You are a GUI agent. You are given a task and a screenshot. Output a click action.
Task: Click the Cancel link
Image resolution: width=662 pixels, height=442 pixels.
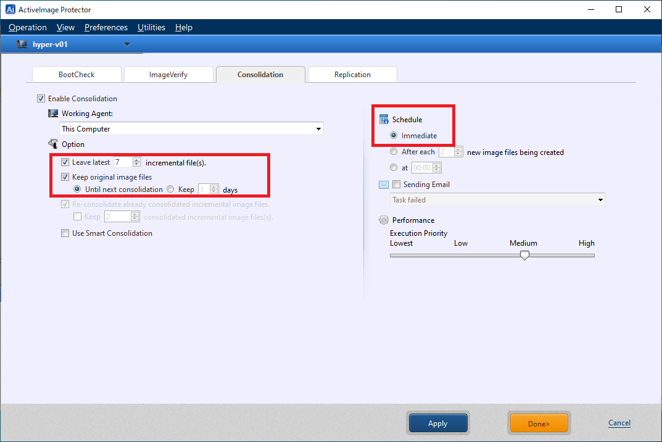tap(619, 423)
